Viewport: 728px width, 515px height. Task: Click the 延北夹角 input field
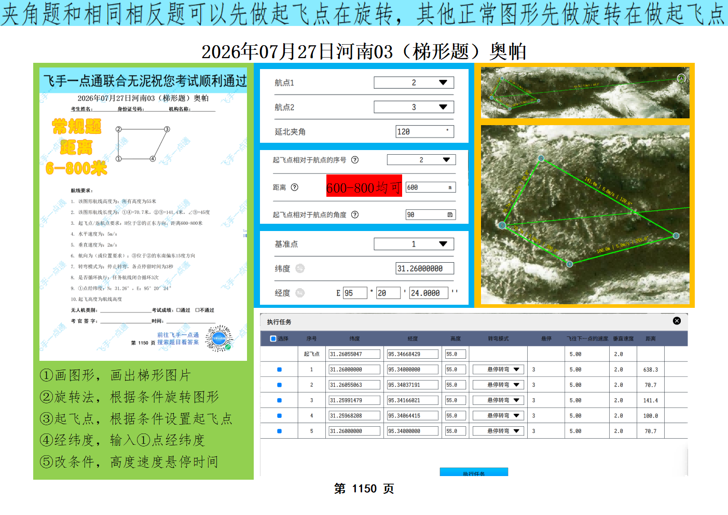pos(424,132)
